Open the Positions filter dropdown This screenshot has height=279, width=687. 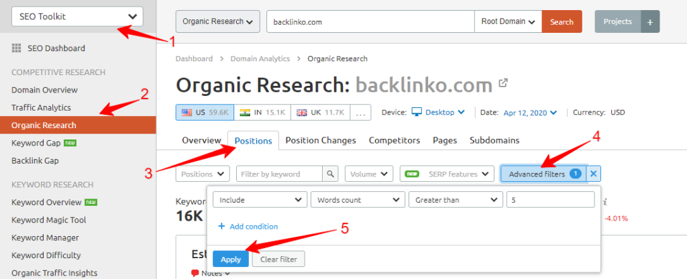[x=203, y=174]
